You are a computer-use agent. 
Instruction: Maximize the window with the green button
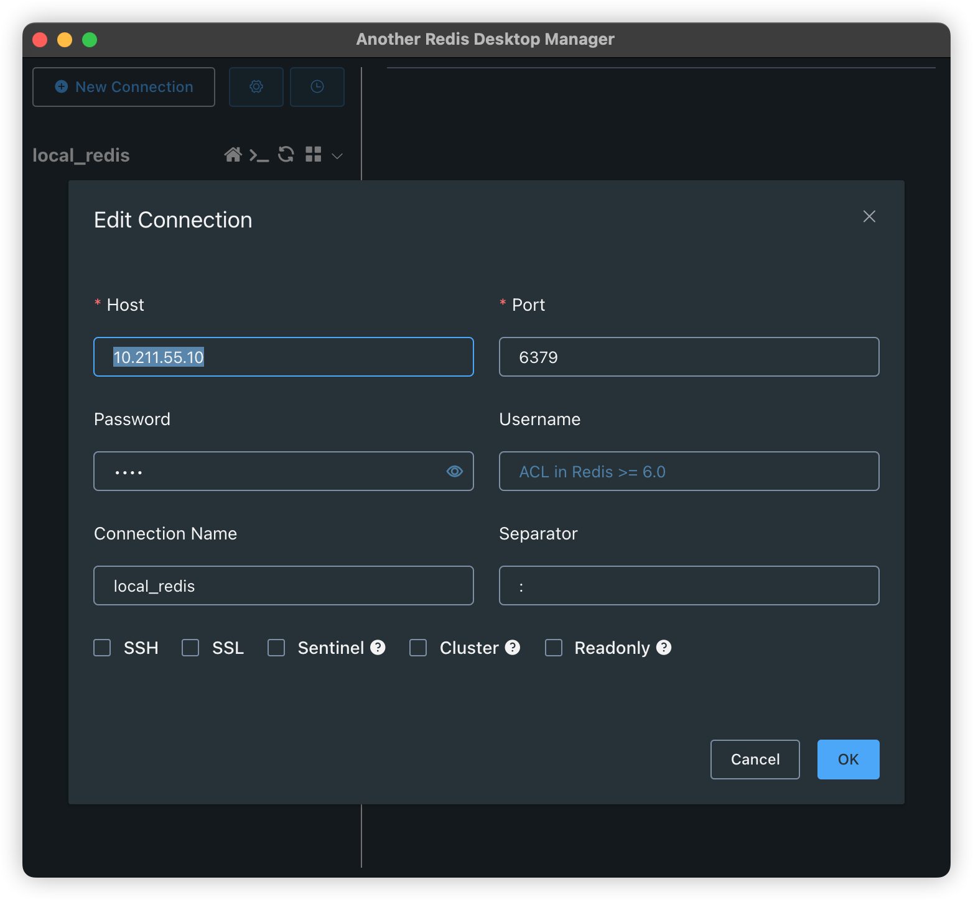[90, 40]
